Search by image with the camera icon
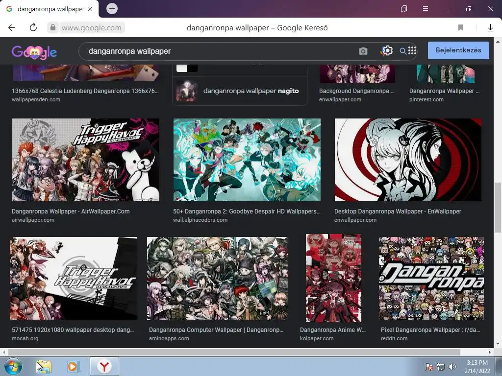Viewport: 502px width, 376px height. (363, 51)
